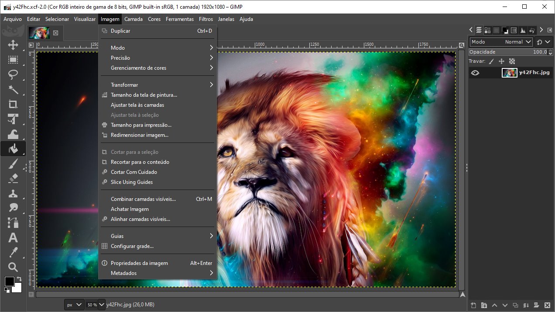Viewport: 555px width, 312px height.
Task: Choose Recortar para o conteúdo
Action: (158, 162)
